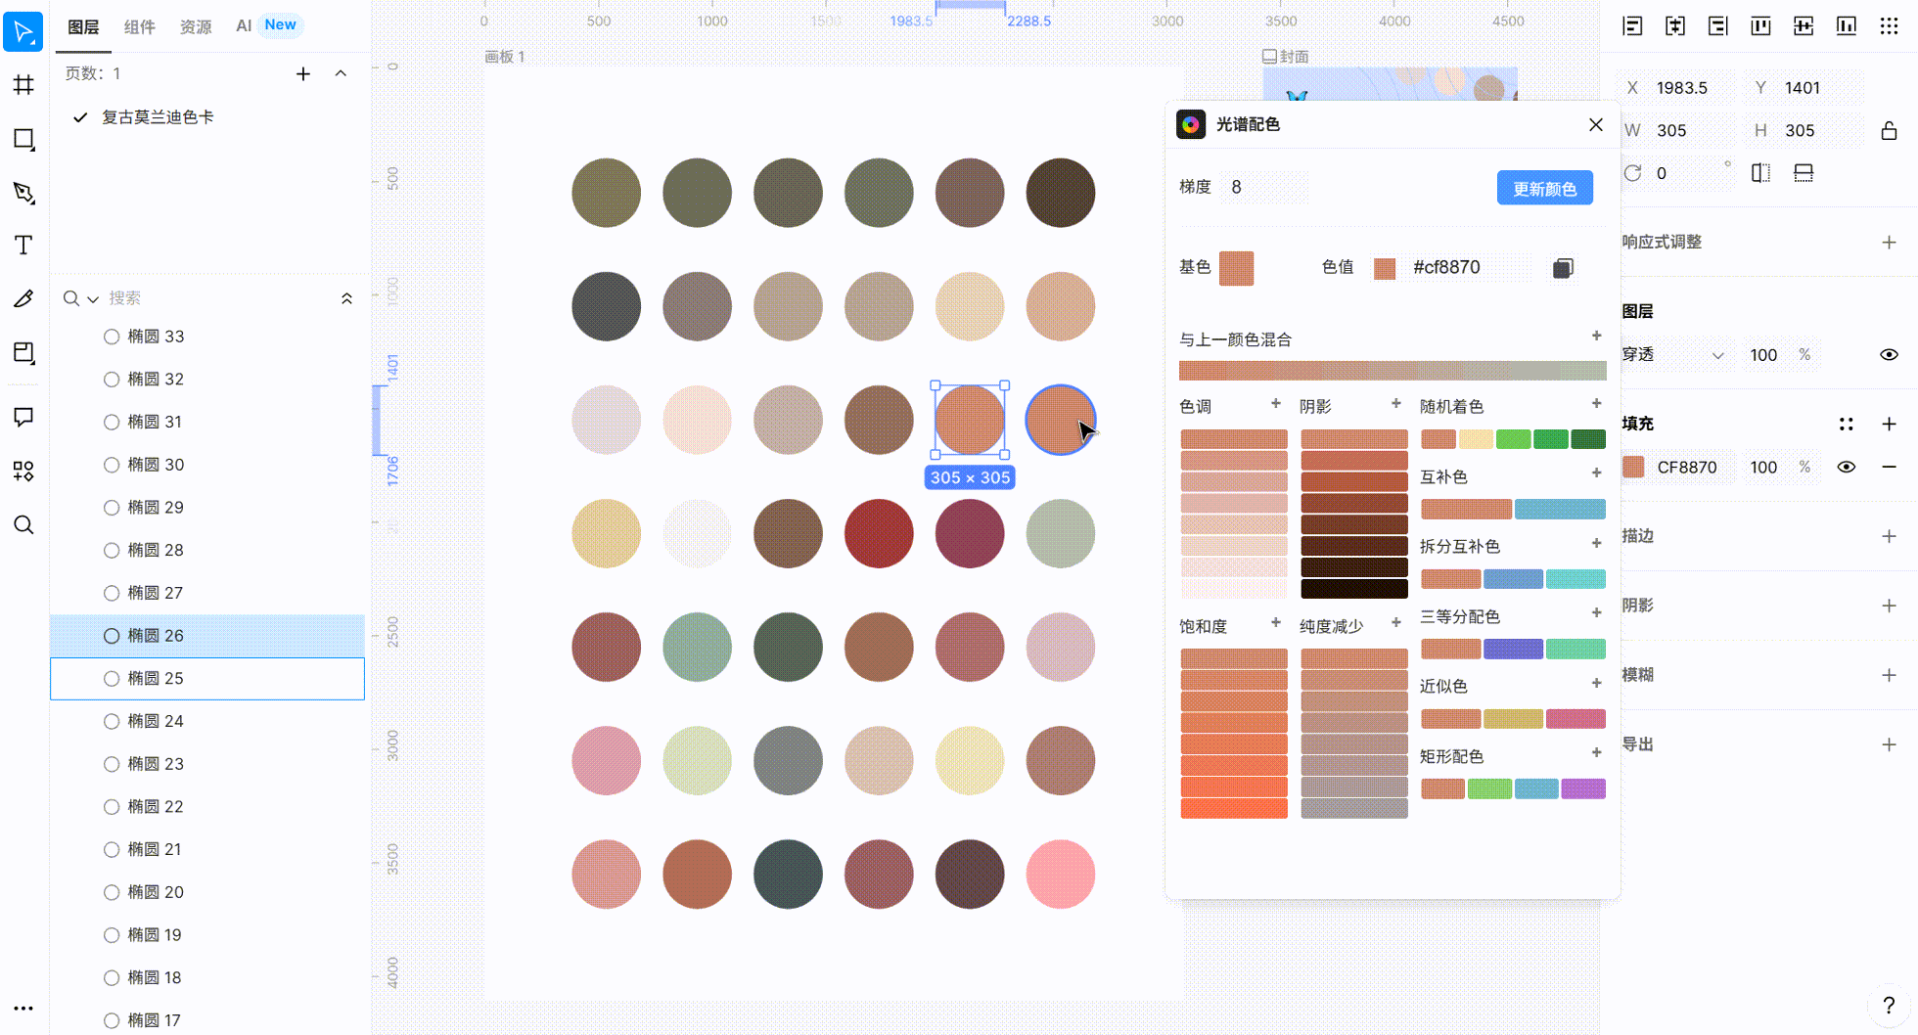Open the blend mode dropdown 穿透

[1673, 355]
